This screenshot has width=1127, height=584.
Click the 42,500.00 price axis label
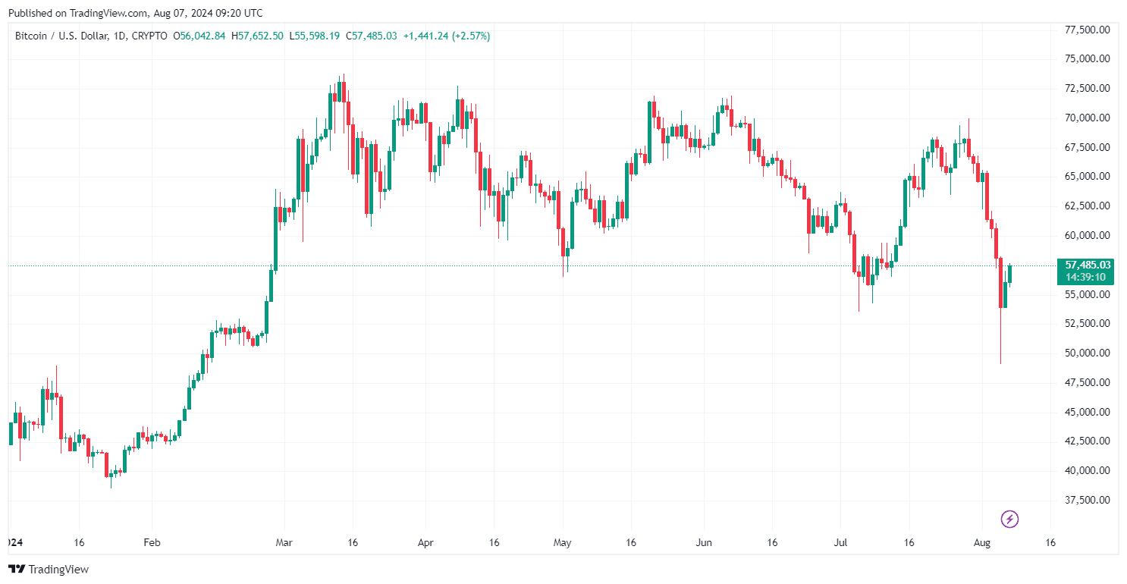[1088, 441]
